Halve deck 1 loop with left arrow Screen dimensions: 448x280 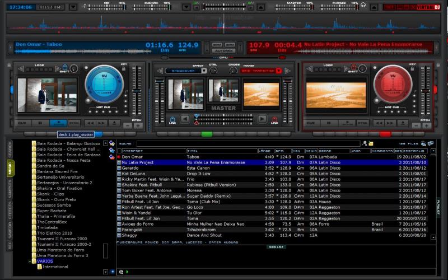pyautogui.click(x=21, y=69)
